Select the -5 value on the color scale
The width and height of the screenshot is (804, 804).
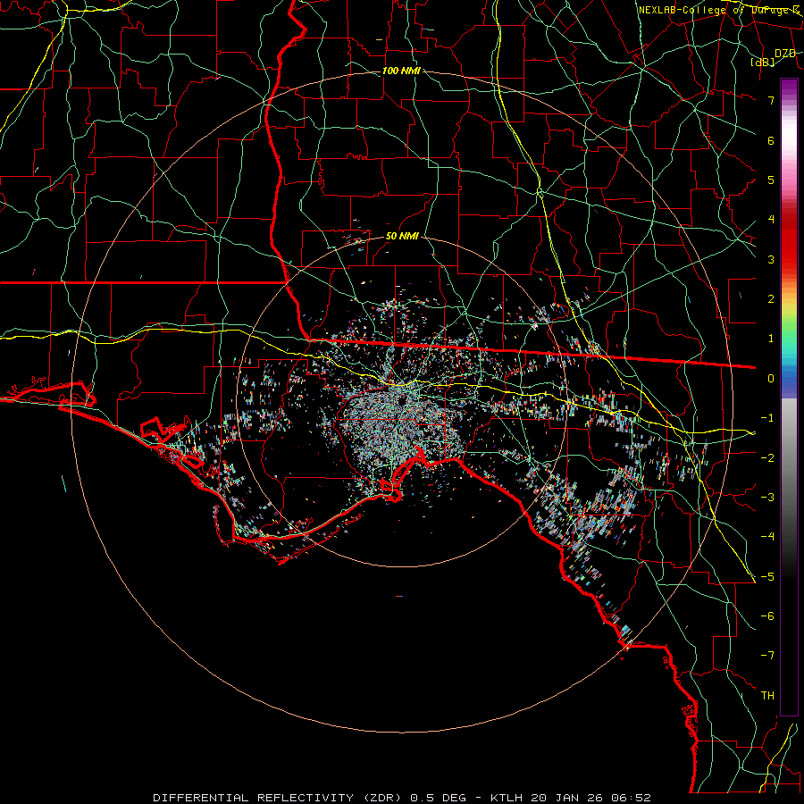(767, 577)
